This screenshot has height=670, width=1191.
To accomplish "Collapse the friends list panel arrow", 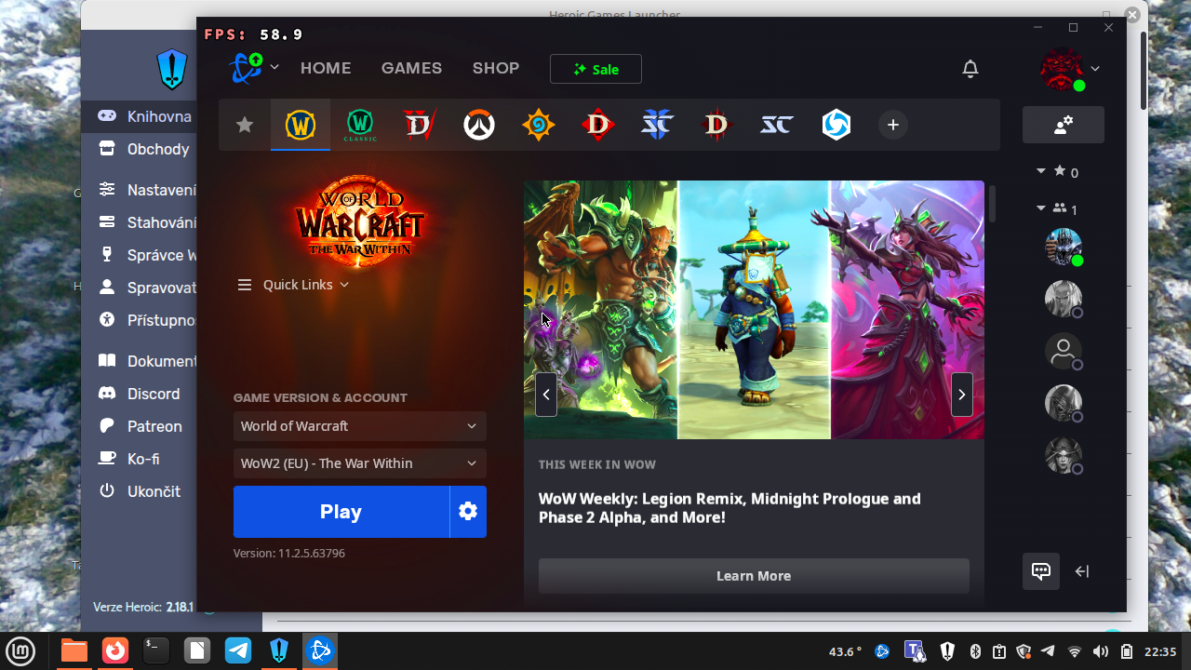I will [x=1082, y=571].
